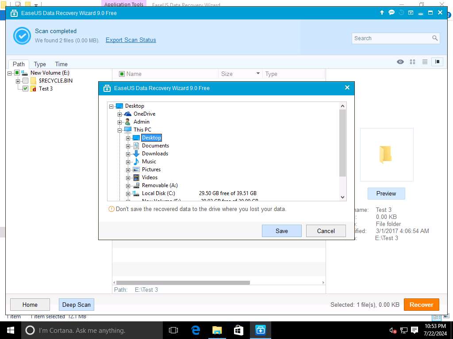Click the Videos film icon
This screenshot has height=339, width=453.
[136, 177]
